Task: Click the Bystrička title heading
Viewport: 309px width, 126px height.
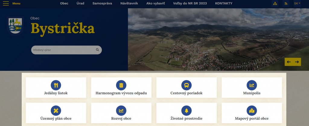Action: click(x=63, y=29)
